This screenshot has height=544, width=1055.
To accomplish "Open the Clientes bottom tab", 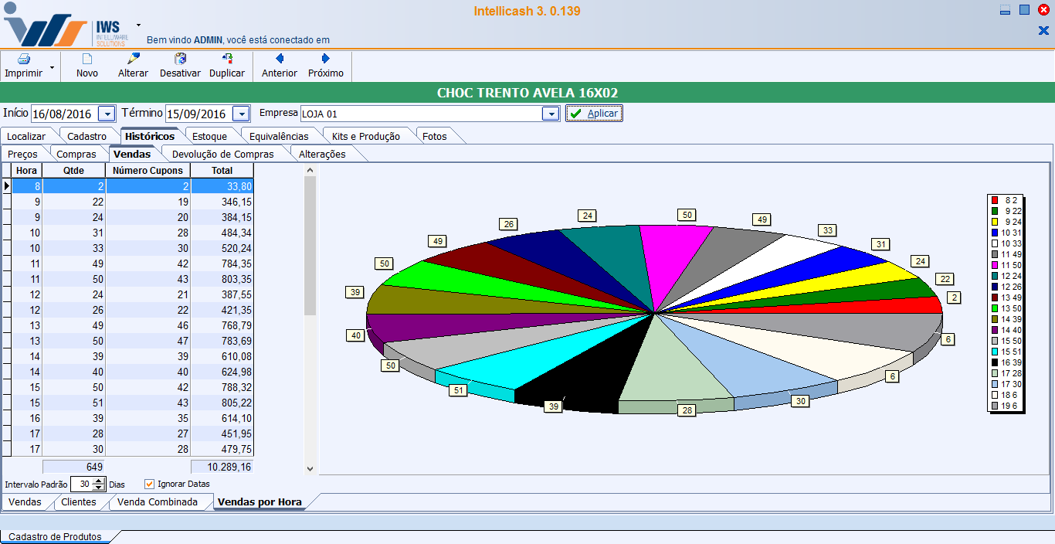I will coord(79,502).
